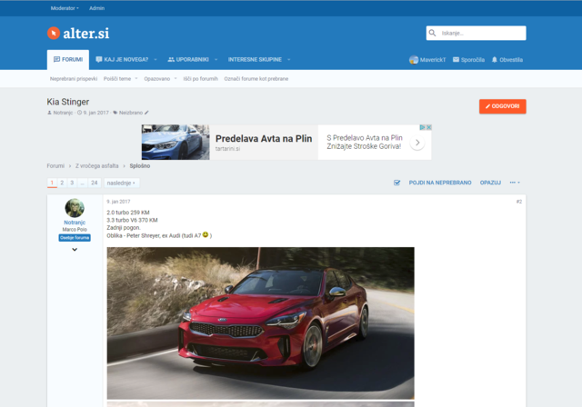Image resolution: width=582 pixels, height=407 pixels.
Task: Click the '3.3 turbo V6 370 KM' text
Action: coord(132,220)
